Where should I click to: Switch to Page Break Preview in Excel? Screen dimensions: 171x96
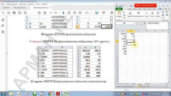[x=144, y=86]
